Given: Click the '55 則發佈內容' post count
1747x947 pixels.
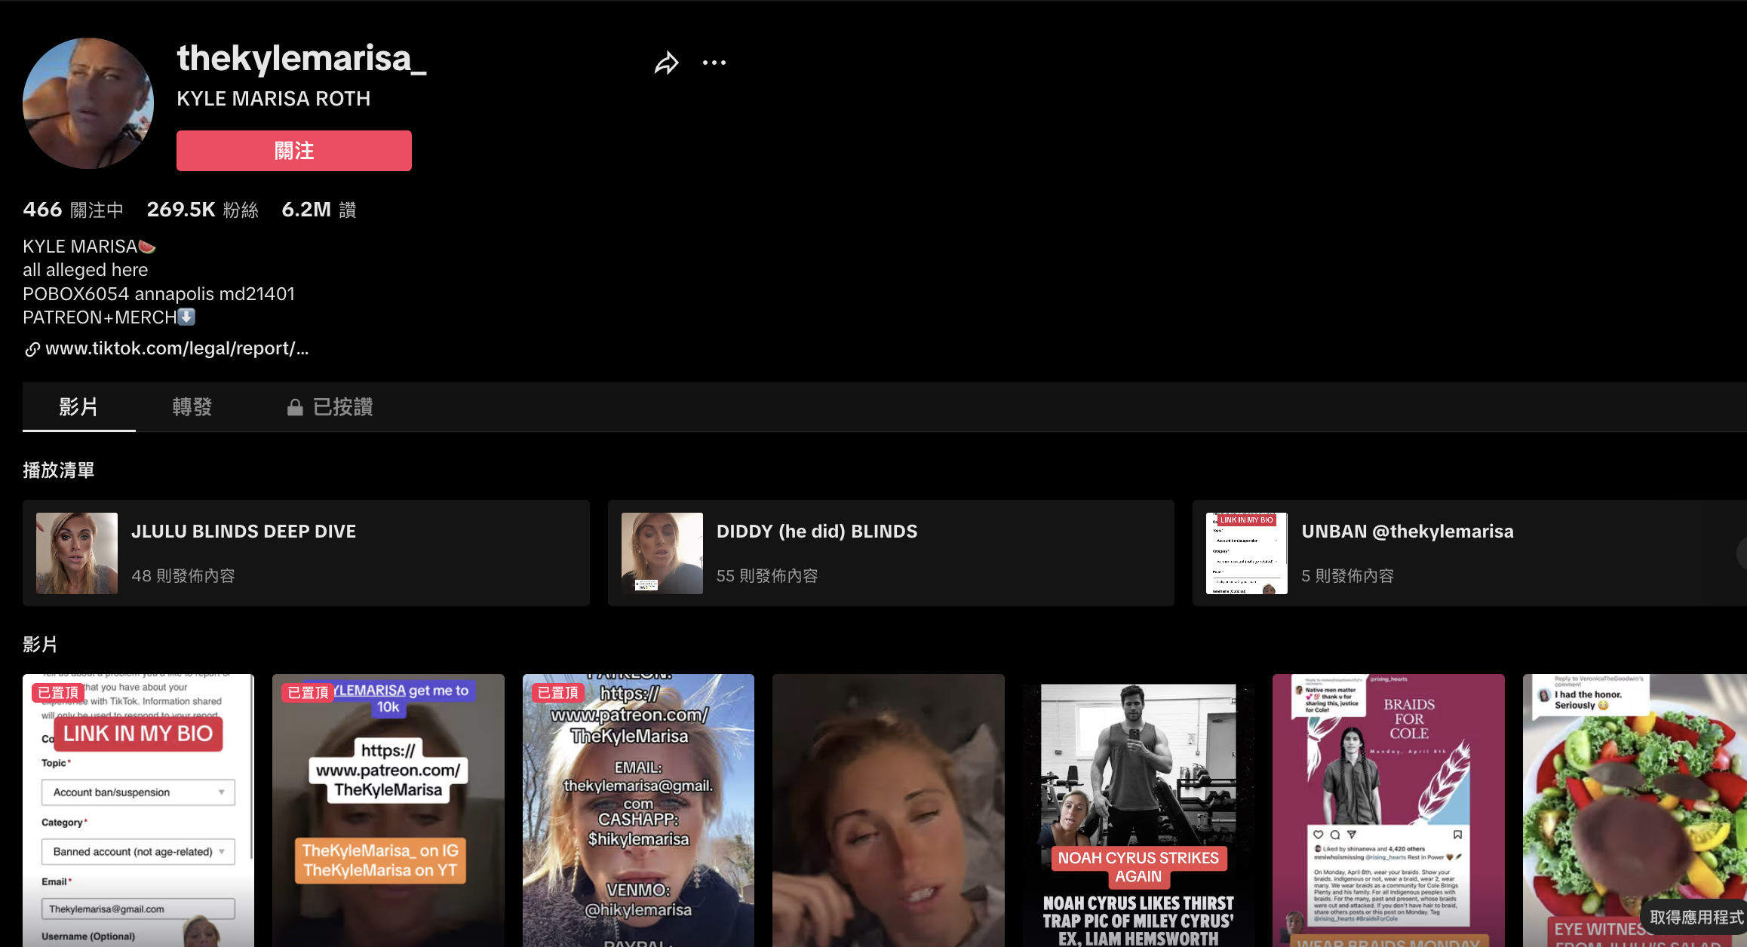Looking at the screenshot, I should [x=767, y=576].
